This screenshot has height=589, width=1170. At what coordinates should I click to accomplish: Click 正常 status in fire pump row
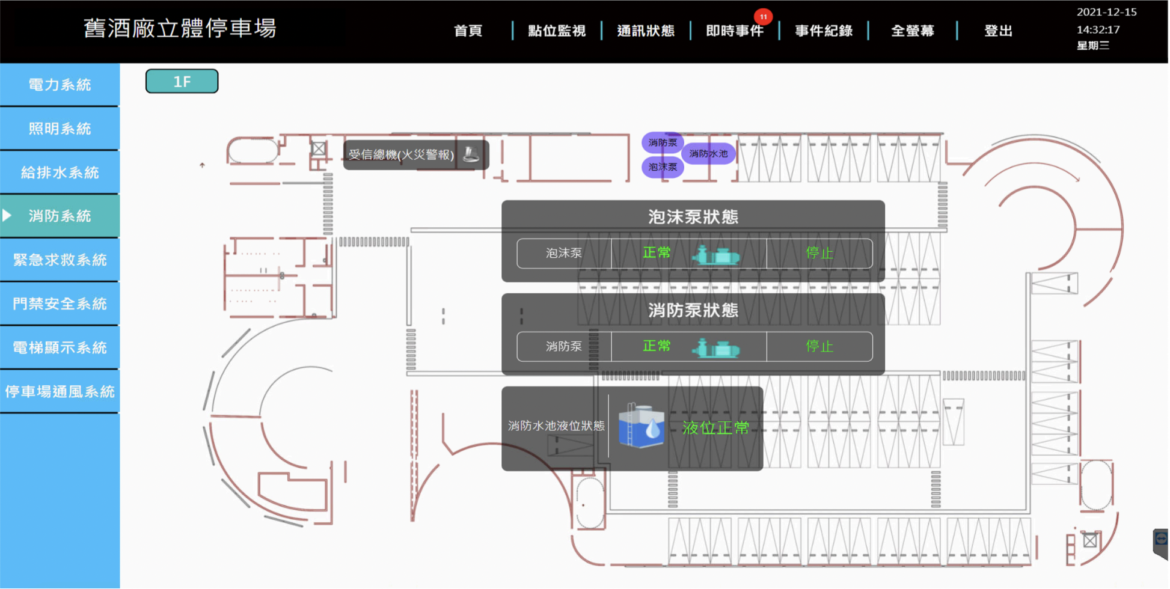click(x=657, y=346)
